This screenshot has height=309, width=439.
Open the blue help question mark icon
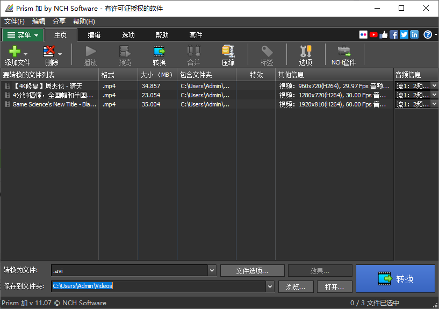pos(427,34)
